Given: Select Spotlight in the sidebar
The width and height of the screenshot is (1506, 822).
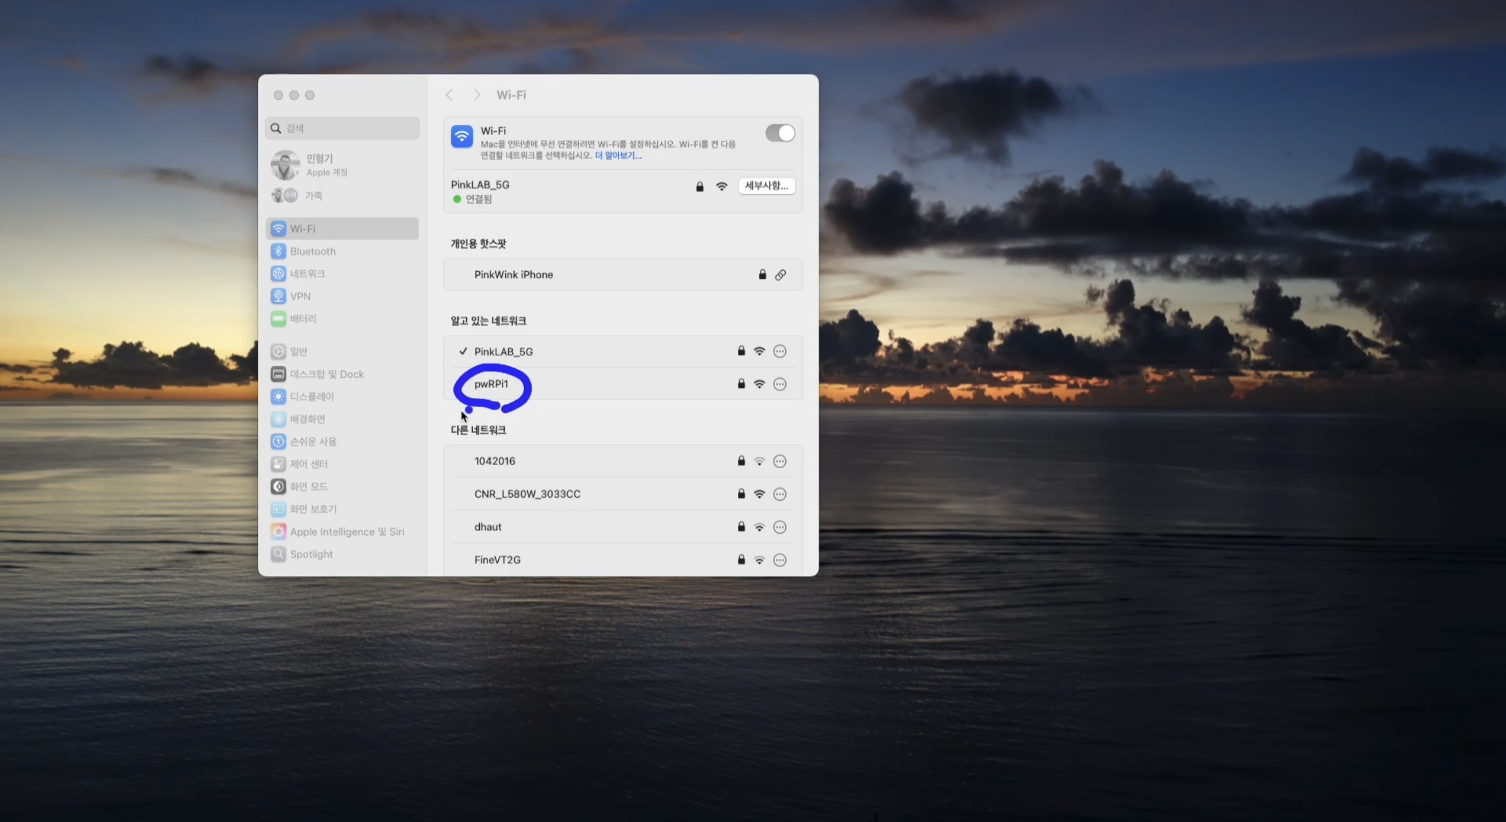Looking at the screenshot, I should (x=311, y=554).
